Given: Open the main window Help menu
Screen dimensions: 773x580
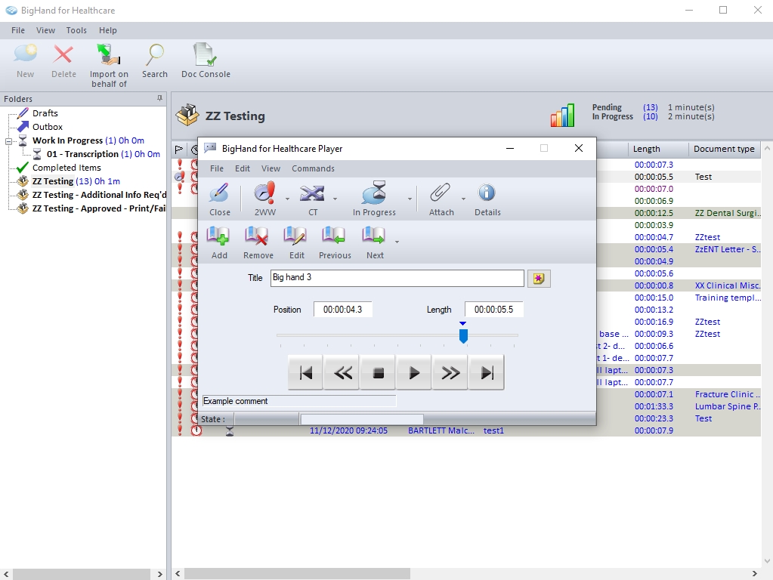Looking at the screenshot, I should 107,30.
